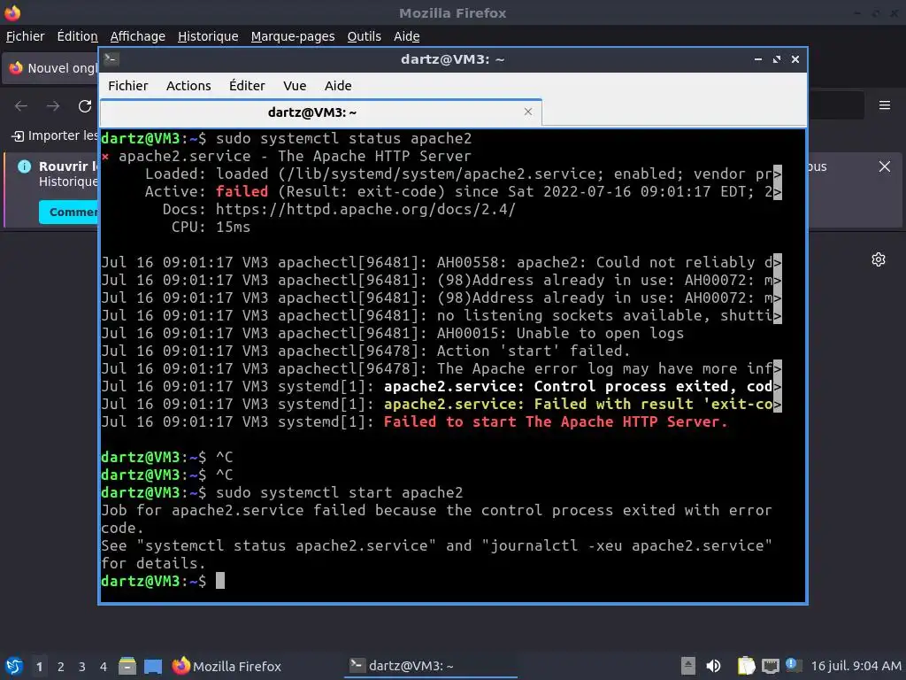Open the Aide menu in the terminal

[x=338, y=86]
